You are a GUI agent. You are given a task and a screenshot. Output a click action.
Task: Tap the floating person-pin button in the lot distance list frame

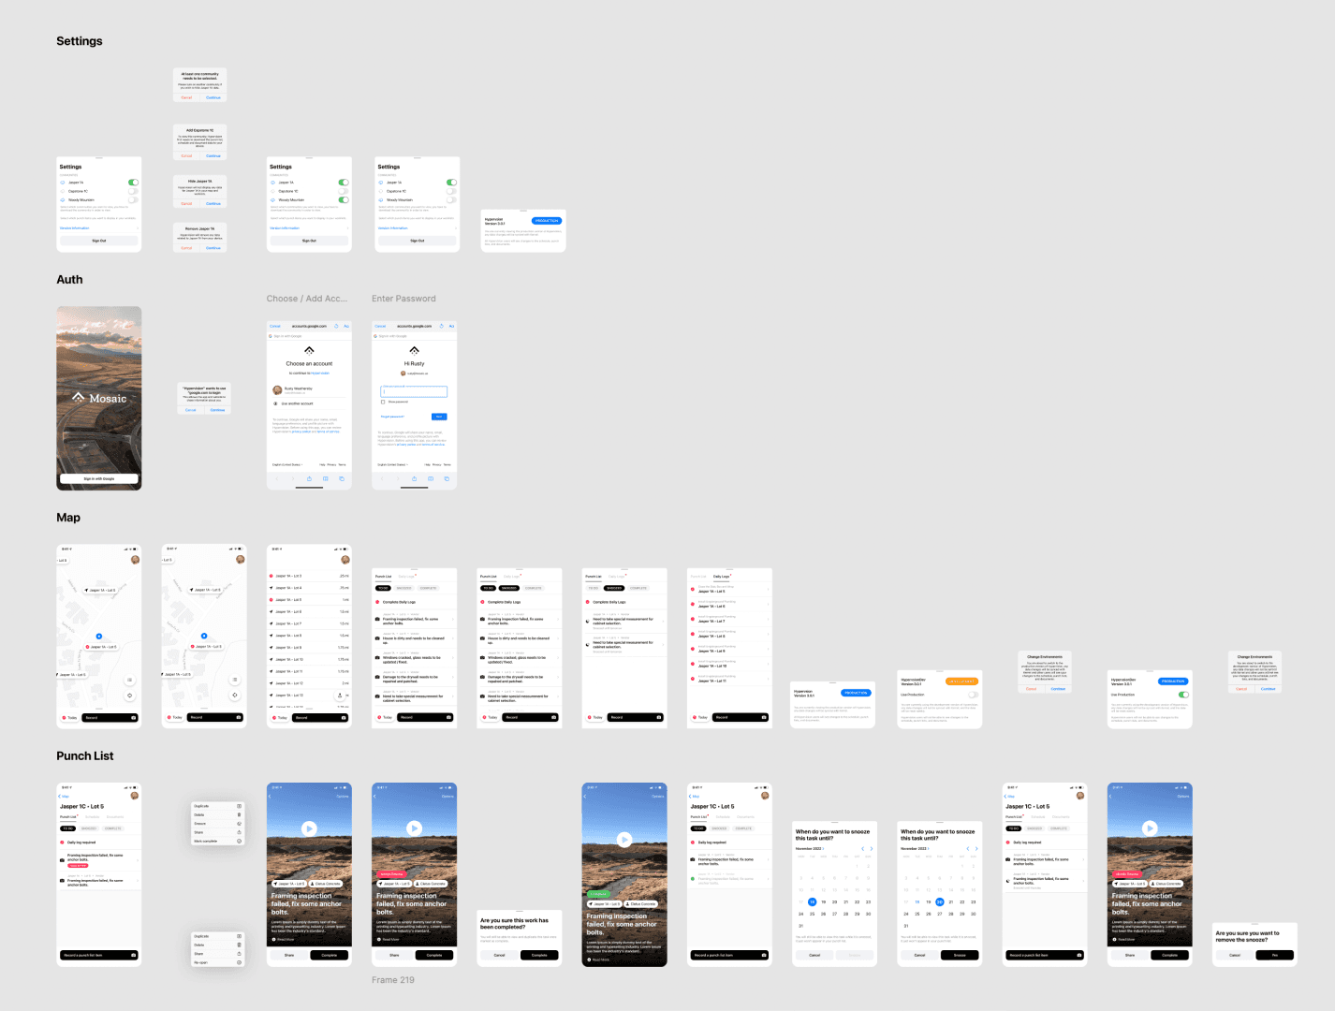[x=340, y=696]
